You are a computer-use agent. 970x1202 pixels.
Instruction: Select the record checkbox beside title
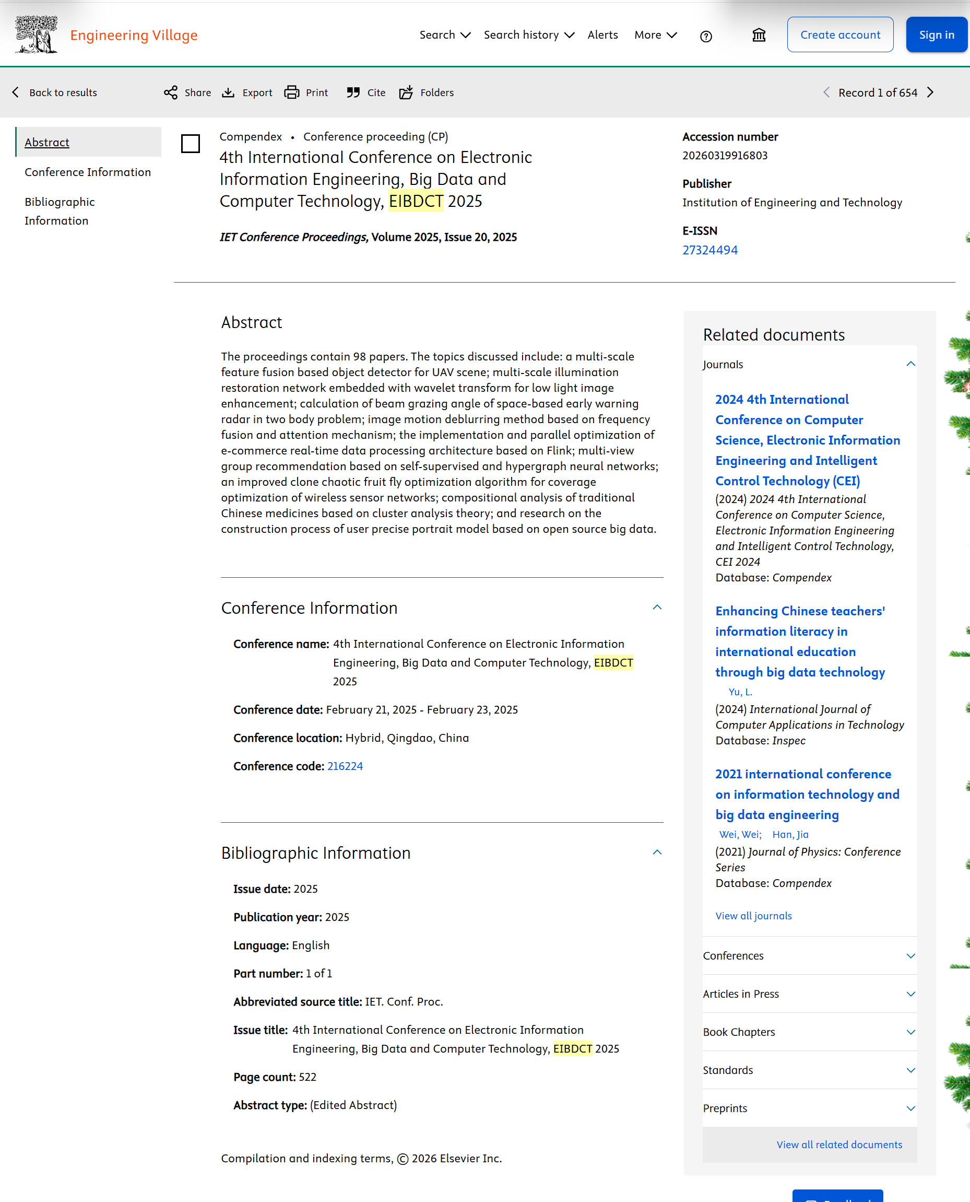191,144
